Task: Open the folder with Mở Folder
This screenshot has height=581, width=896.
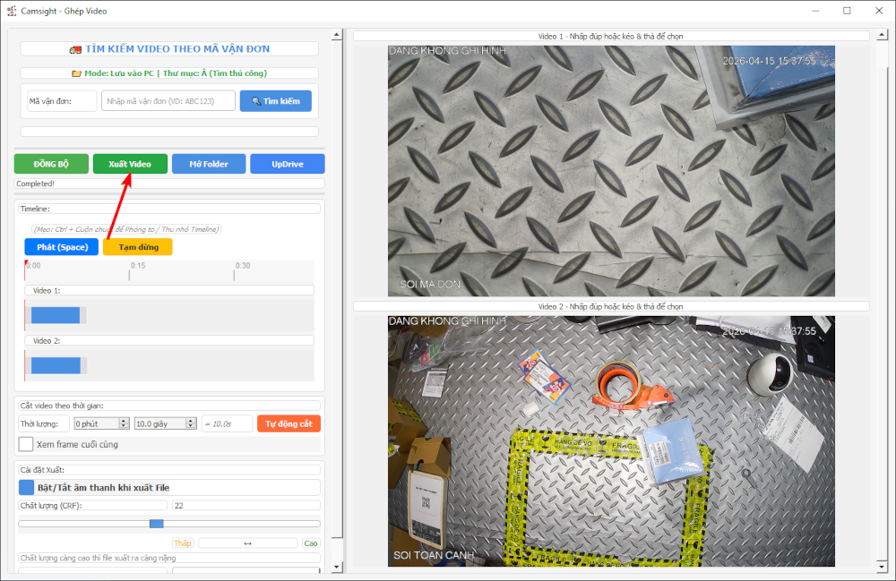Action: pyautogui.click(x=208, y=164)
